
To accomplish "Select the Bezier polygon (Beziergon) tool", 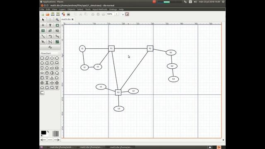I will (x=57, y=31).
